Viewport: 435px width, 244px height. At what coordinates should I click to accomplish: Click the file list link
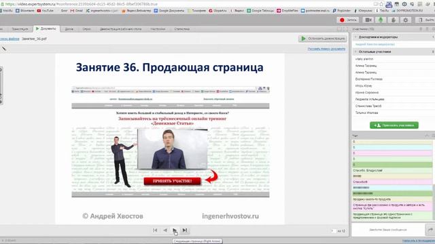click(x=10, y=39)
